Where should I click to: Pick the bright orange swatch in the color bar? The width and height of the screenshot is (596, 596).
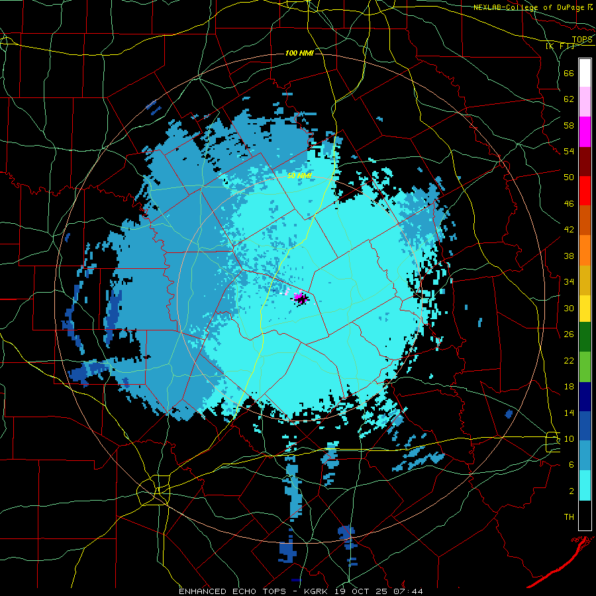coord(585,250)
